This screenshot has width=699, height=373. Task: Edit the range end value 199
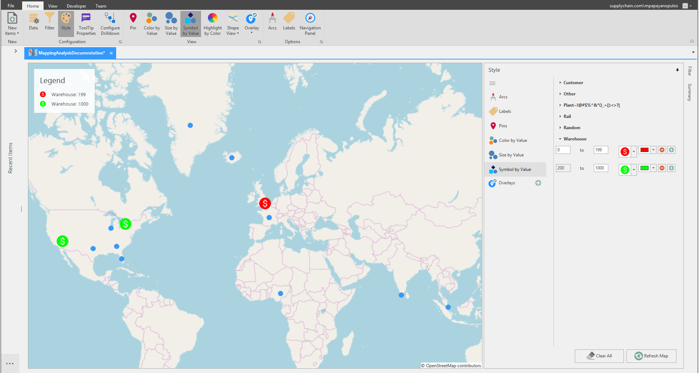[601, 150]
